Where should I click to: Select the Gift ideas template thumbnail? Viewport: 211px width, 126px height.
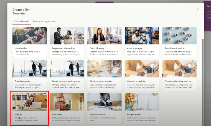(67, 102)
